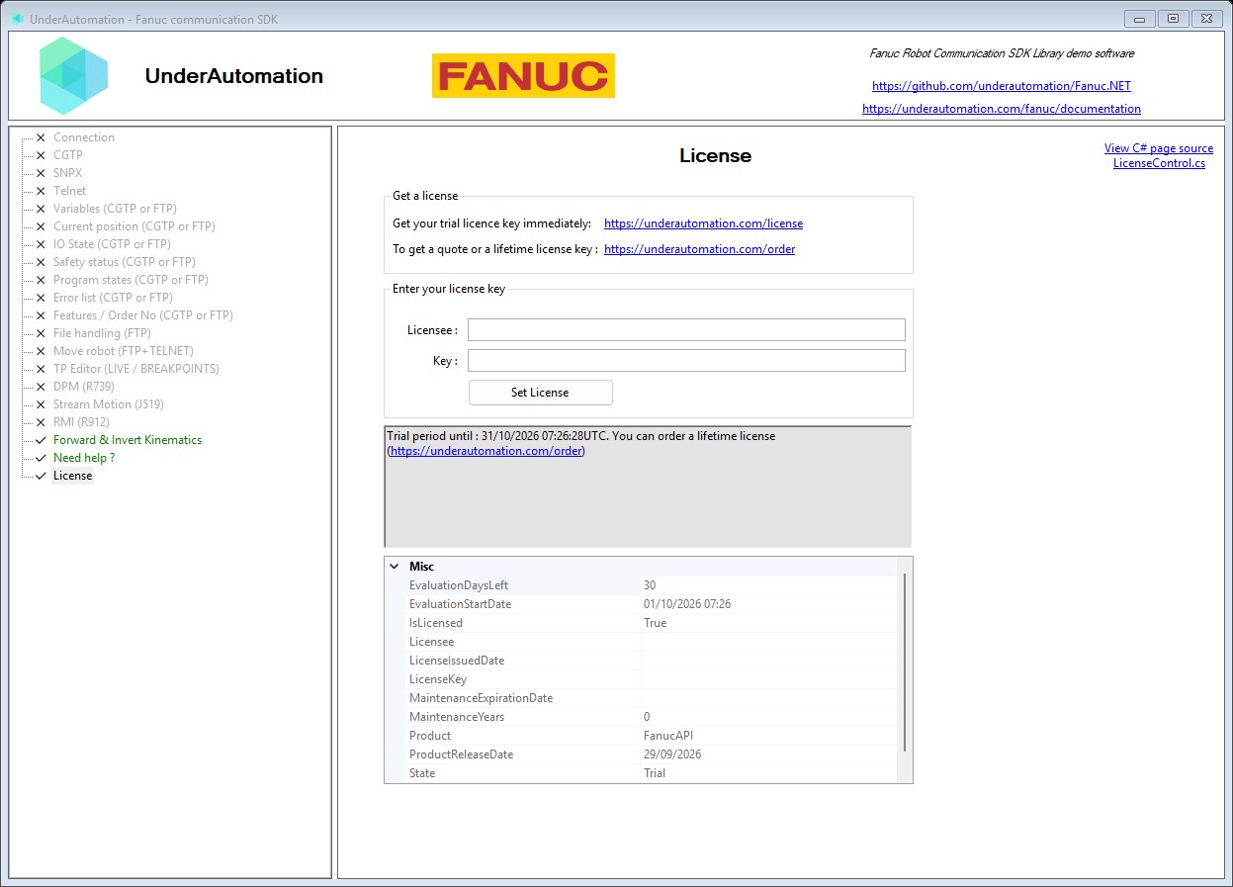The width and height of the screenshot is (1233, 887).
Task: Open Current position (CGTP or FTP)
Action: pos(133,226)
